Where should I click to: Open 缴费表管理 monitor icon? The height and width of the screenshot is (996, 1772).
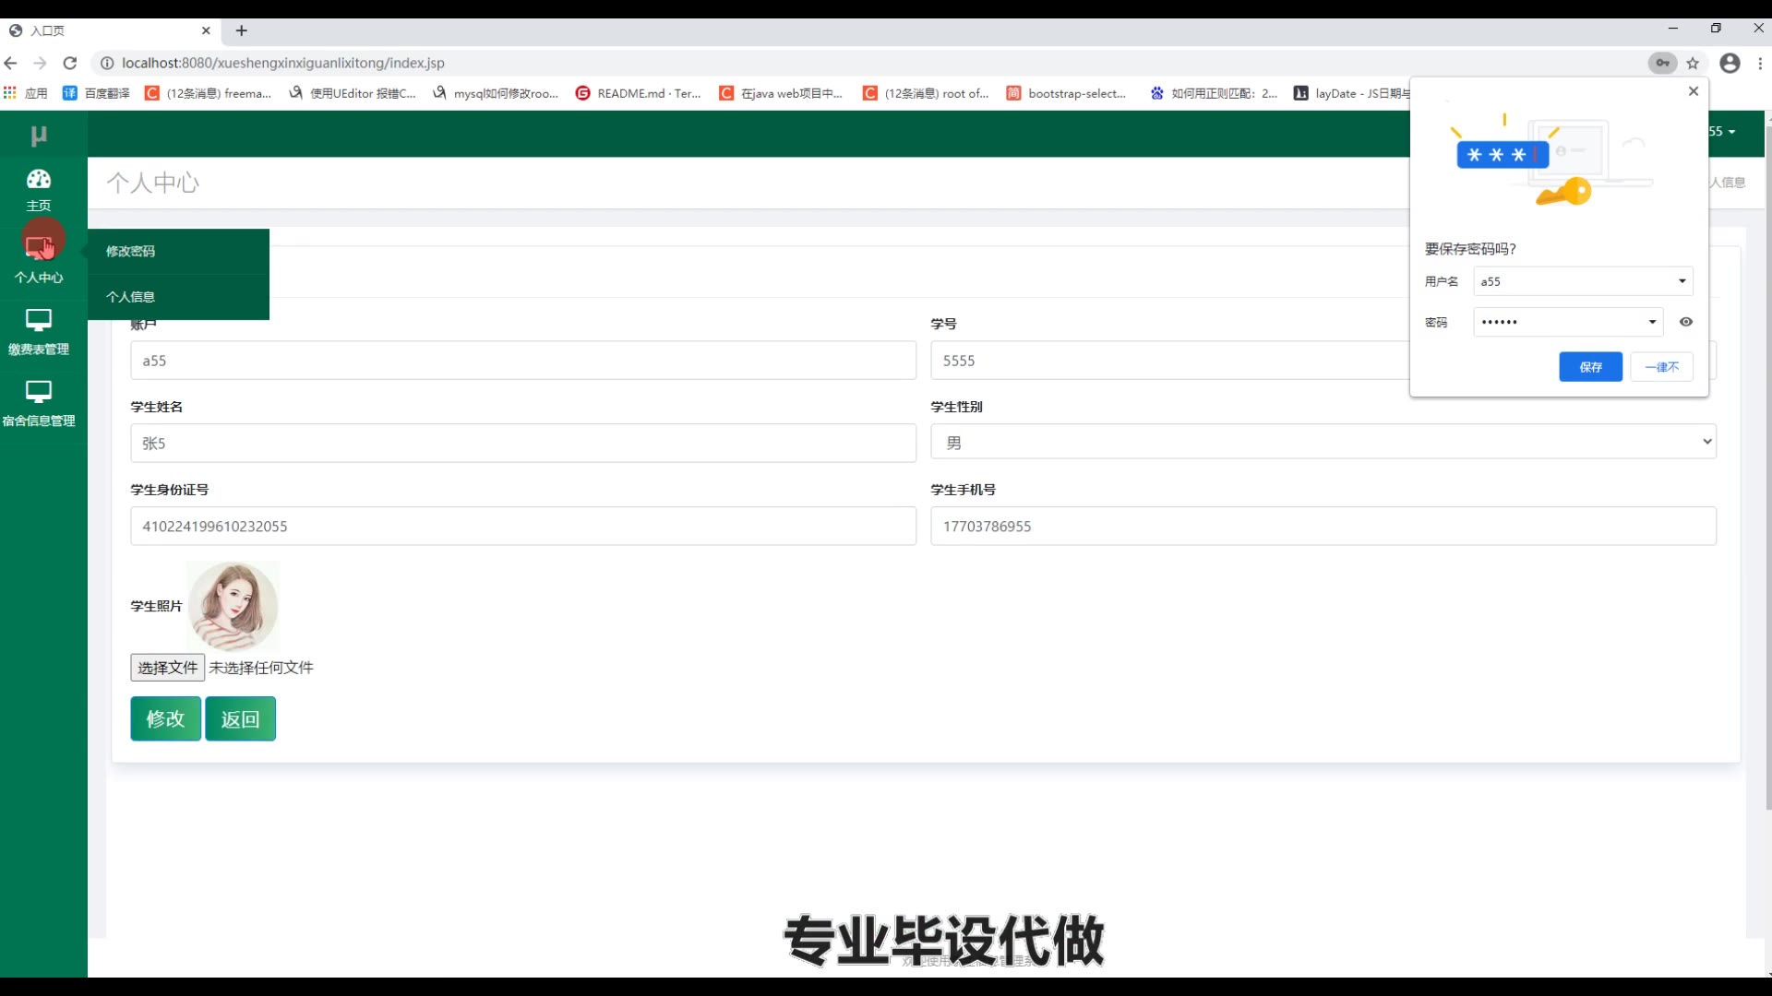coord(39,320)
